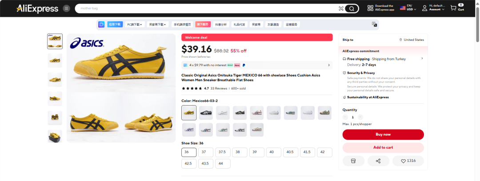Choose shoe size 40.5
Image resolution: width=480 pixels, height=181 pixels.
[x=290, y=152]
